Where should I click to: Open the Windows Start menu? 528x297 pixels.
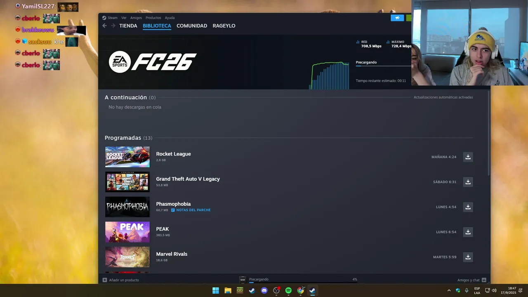point(216,290)
